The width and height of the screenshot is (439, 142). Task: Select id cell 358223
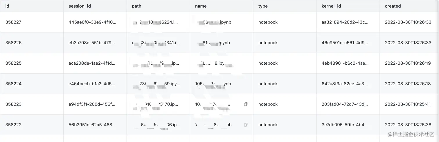13,104
